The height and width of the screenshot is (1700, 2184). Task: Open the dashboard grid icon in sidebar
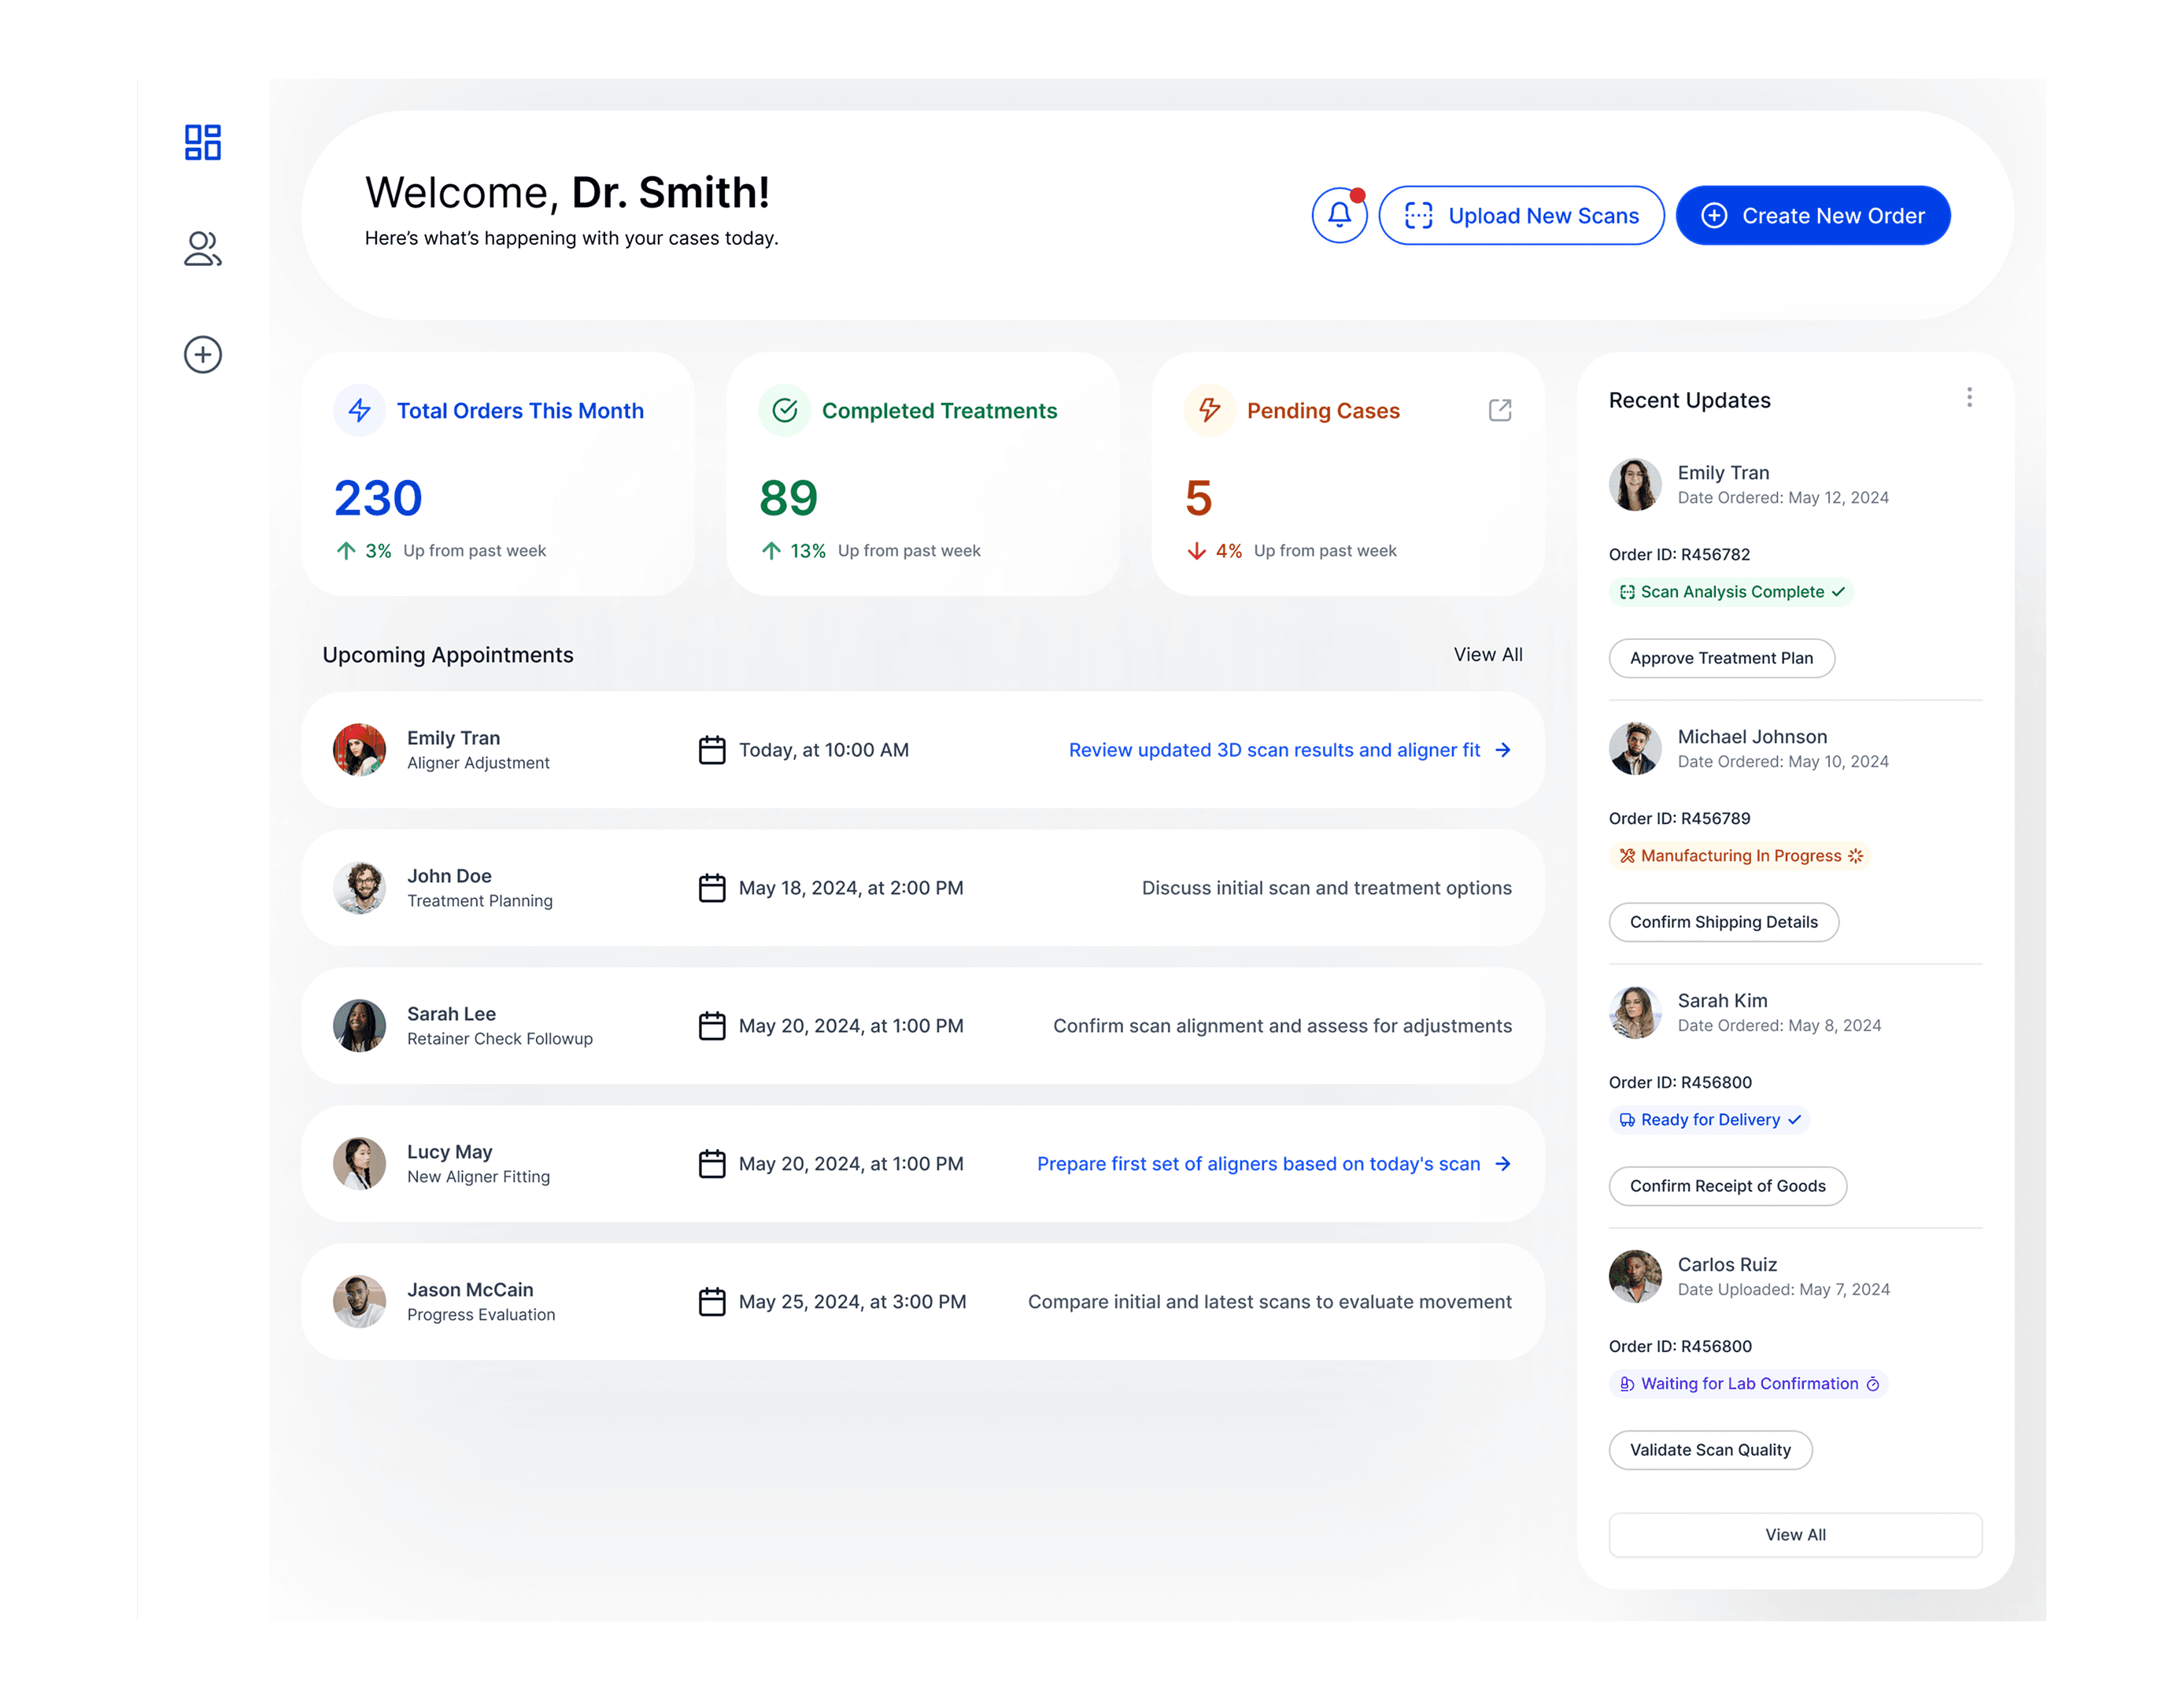[x=203, y=142]
